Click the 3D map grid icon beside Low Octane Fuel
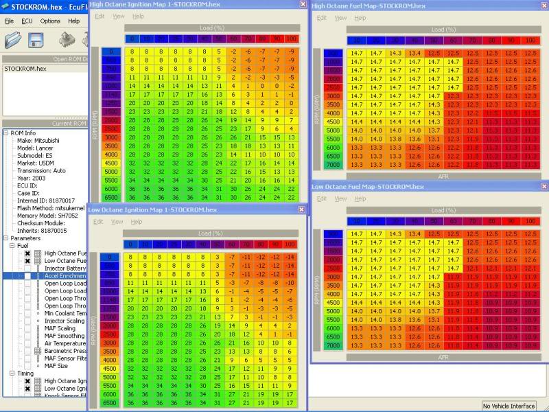549x412 pixels. (38, 261)
